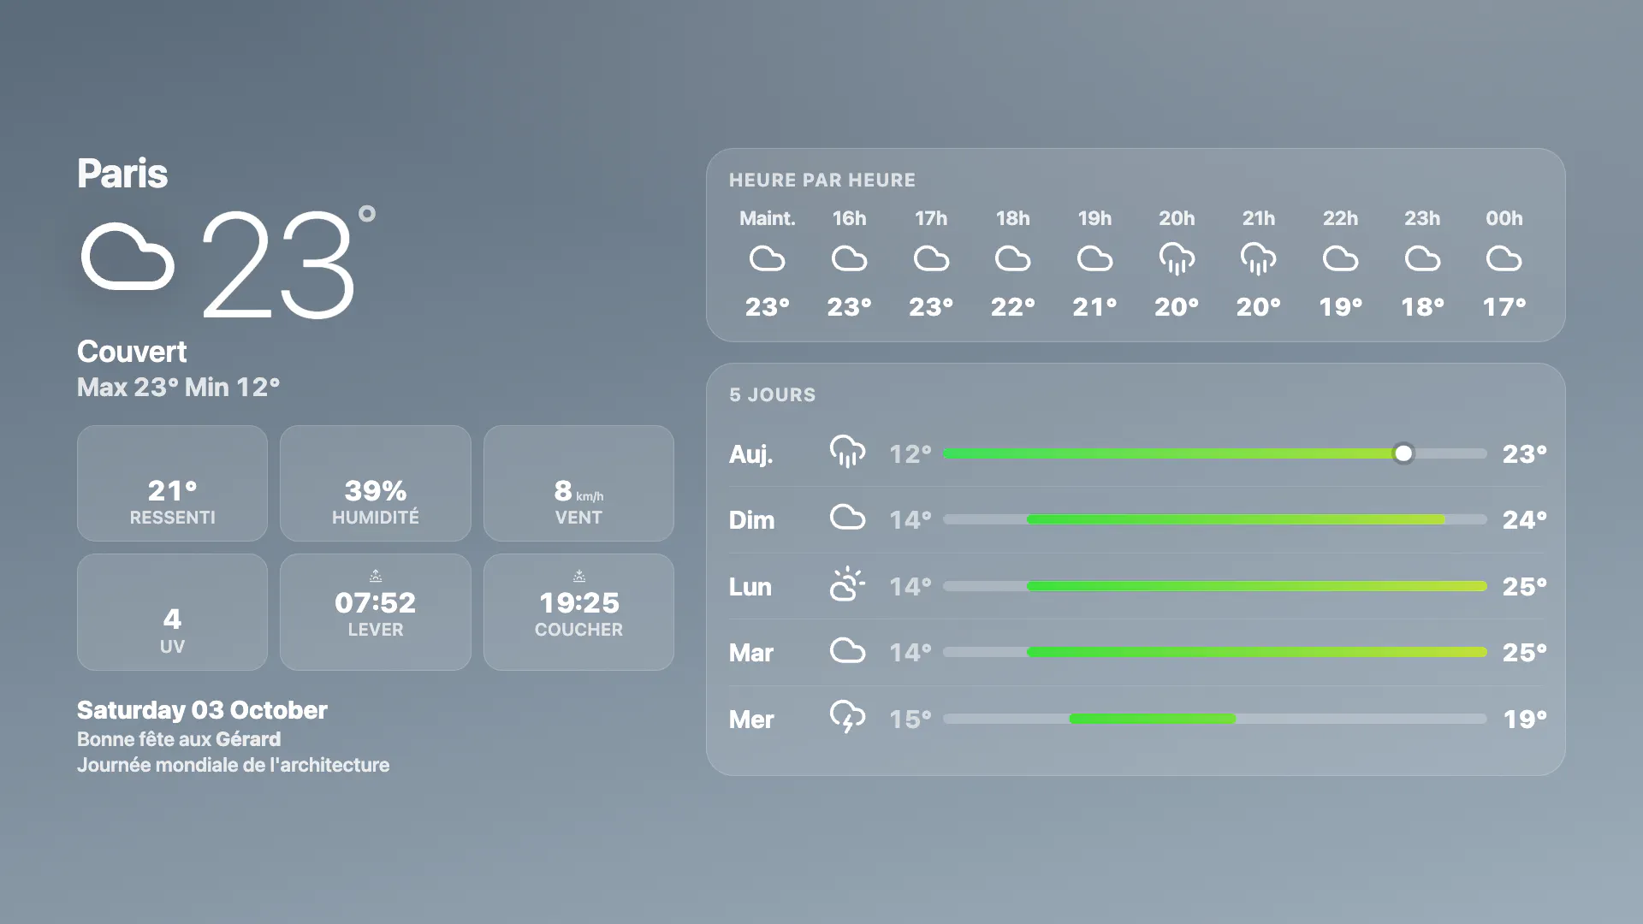Open the 39% Humidité tile
1643x924 pixels.
pos(376,483)
